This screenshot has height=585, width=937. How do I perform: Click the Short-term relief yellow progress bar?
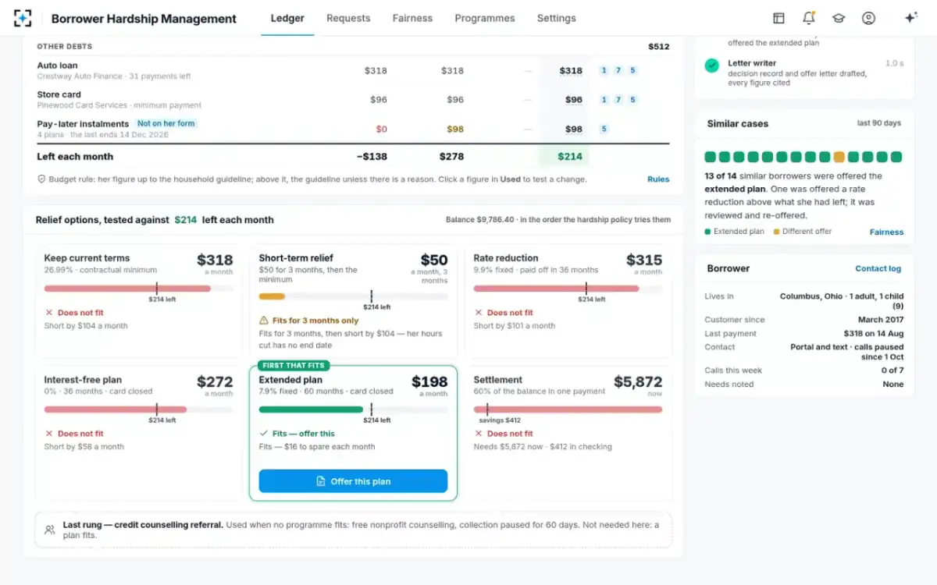pyautogui.click(x=272, y=296)
